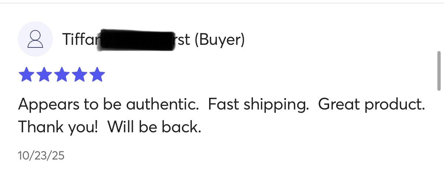Click the fifth and last rating star
The height and width of the screenshot is (179, 444).
tap(97, 74)
